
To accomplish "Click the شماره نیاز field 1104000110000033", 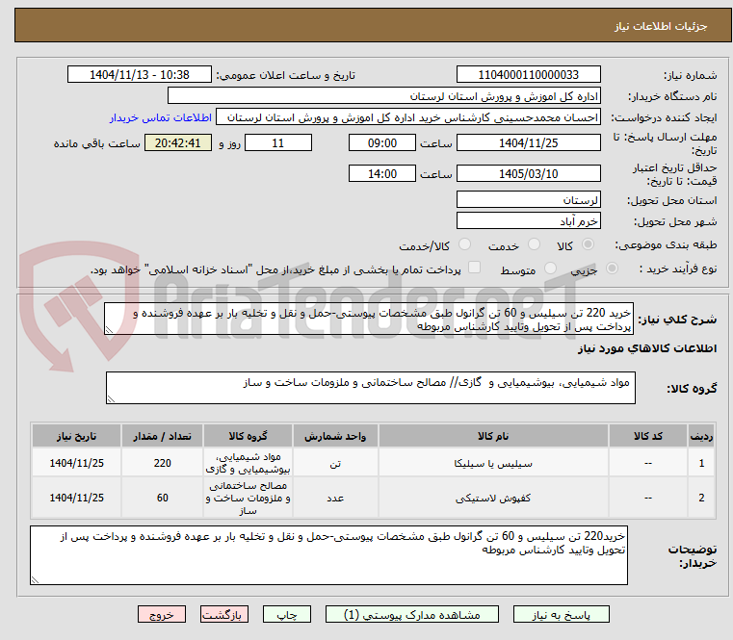I will coord(528,75).
